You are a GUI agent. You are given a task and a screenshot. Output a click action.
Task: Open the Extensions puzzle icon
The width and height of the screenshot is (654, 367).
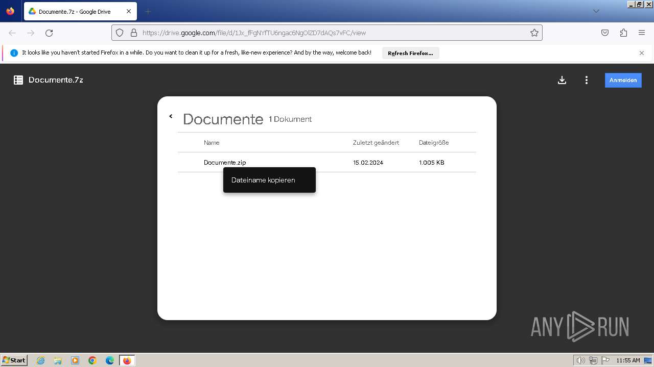pyautogui.click(x=623, y=33)
